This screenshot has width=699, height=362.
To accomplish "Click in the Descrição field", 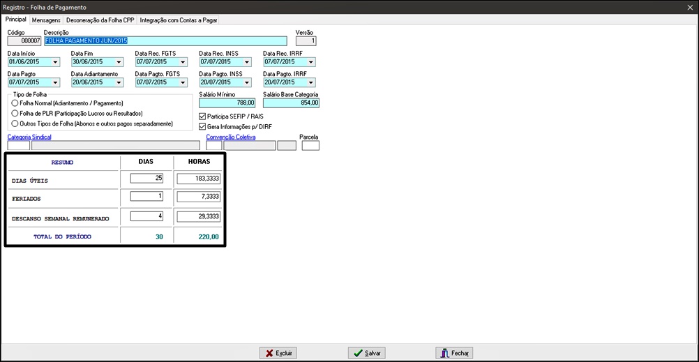I will (165, 41).
